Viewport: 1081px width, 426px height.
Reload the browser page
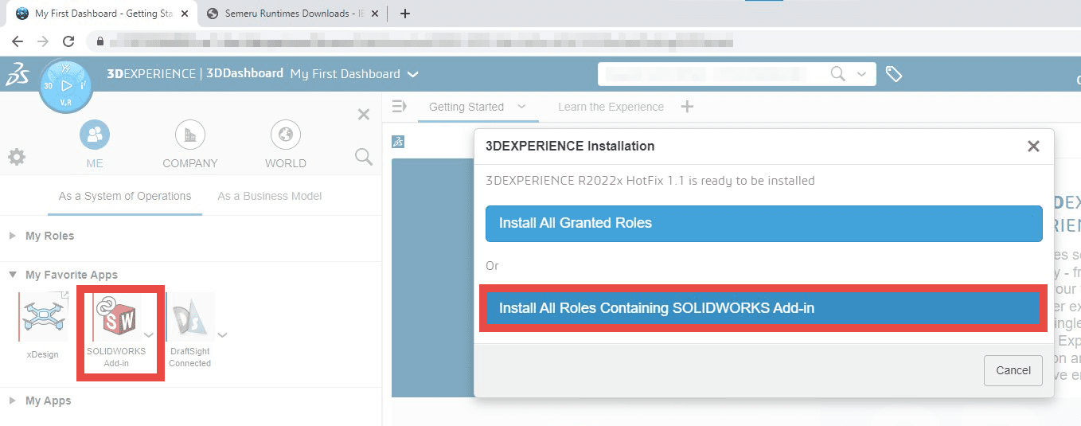(68, 41)
